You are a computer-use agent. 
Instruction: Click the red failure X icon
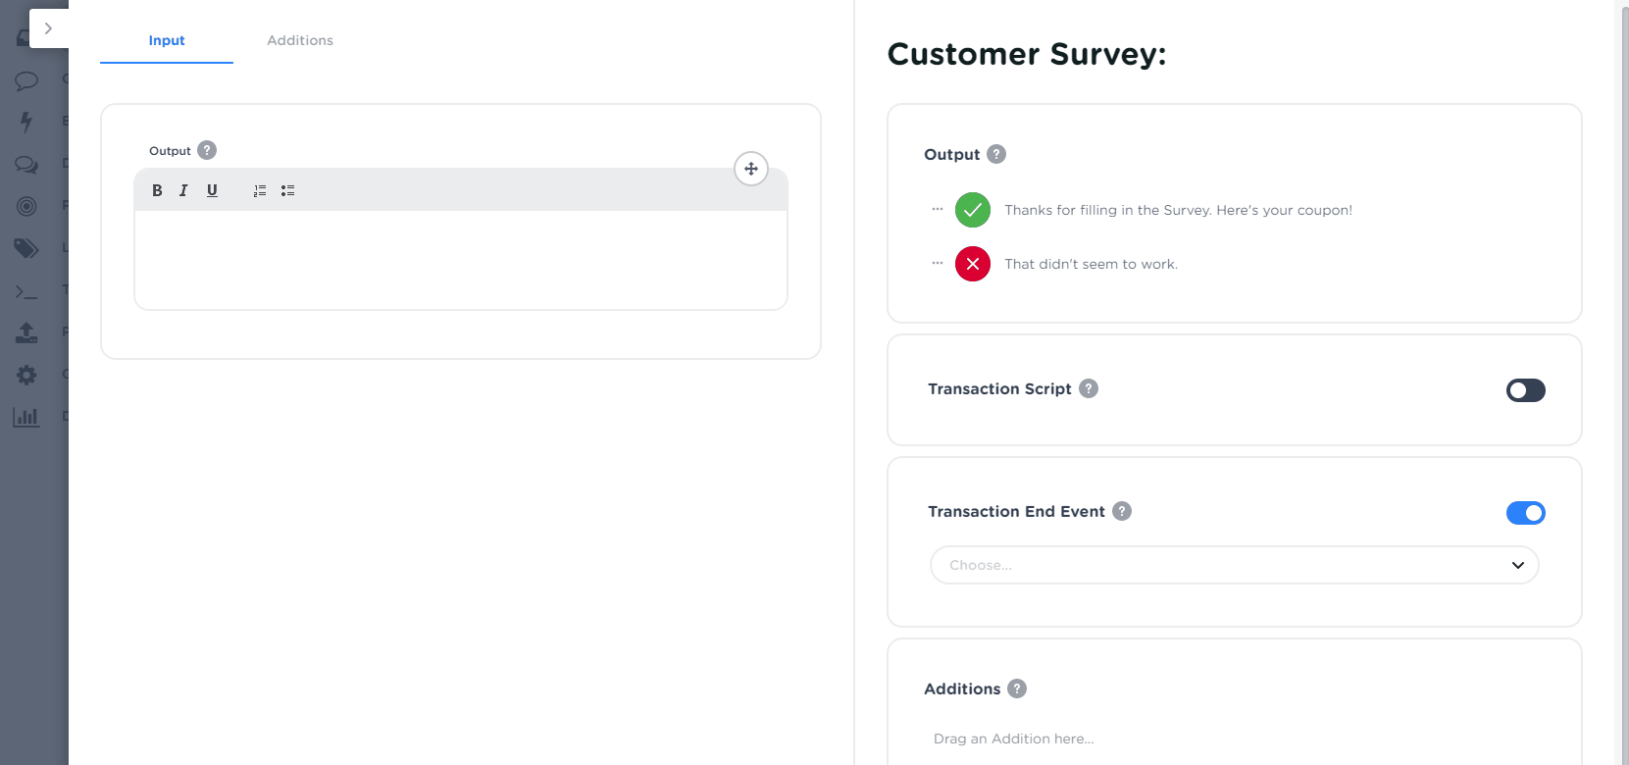[973, 264]
